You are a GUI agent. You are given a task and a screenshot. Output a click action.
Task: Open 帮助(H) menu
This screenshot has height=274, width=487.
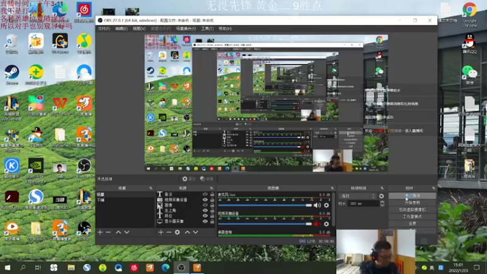(225, 29)
